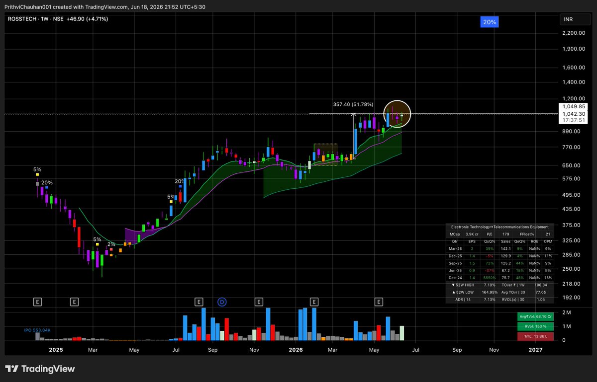Click the TOver ₹ | 1W value 106.84
This screenshot has width=597, height=382.
541,285
